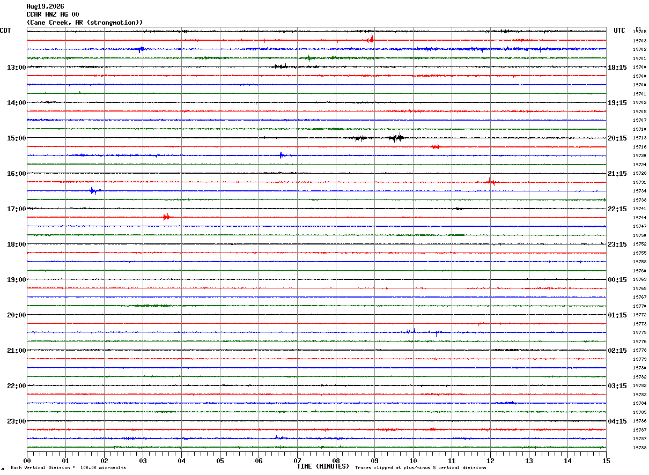Select minute 15 on the time axis
Screen dimensions: 649x475
tap(606, 461)
